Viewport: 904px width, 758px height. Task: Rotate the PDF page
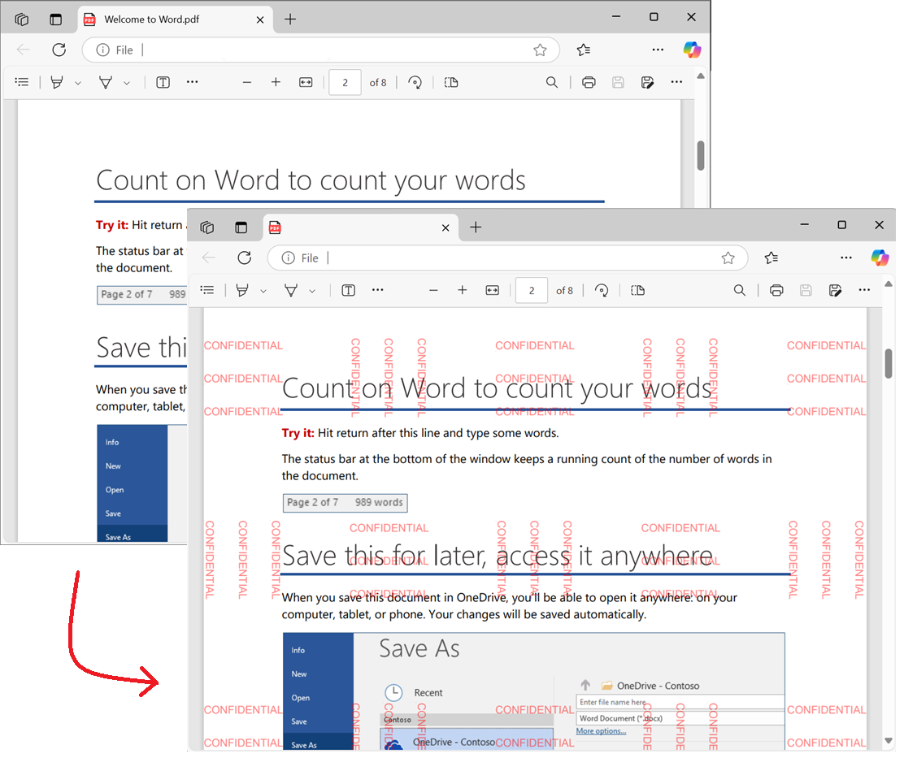pyautogui.click(x=602, y=290)
